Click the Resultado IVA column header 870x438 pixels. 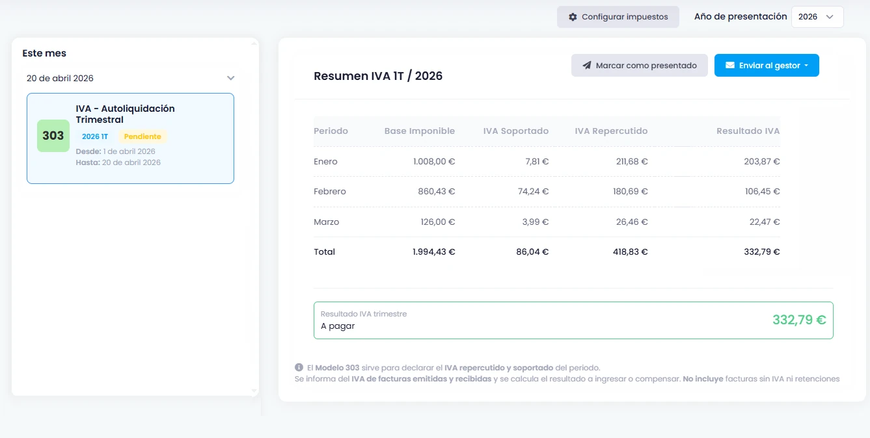(x=747, y=131)
